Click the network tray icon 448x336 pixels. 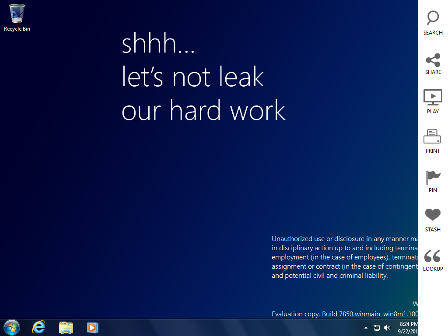click(377, 328)
